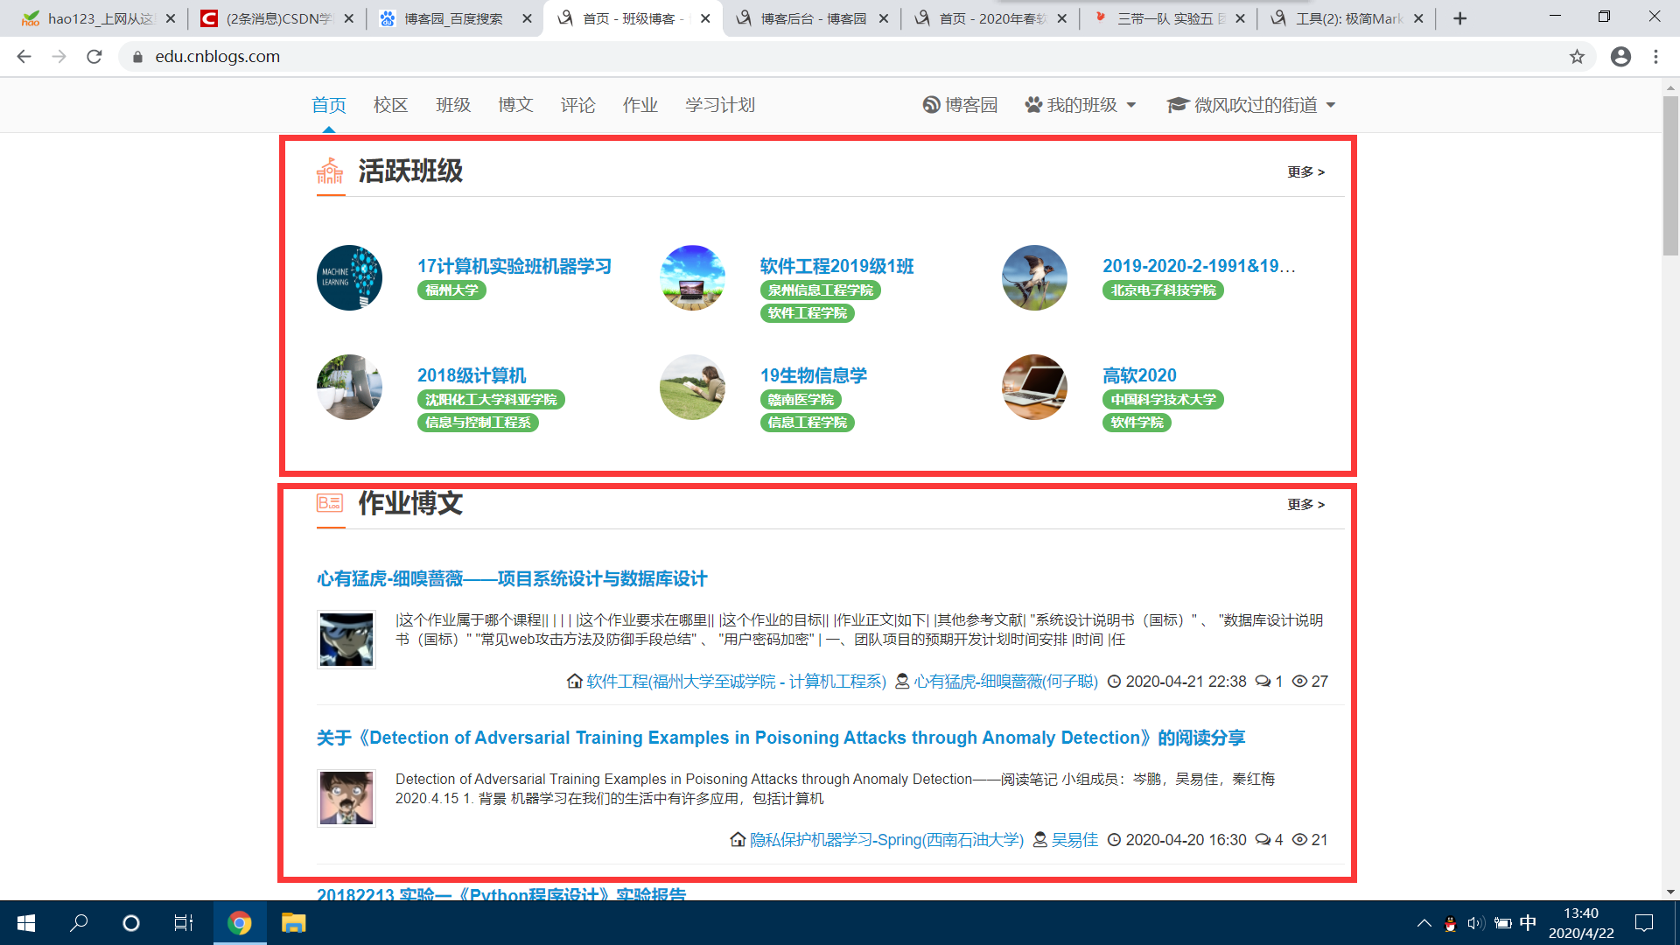1680x945 pixels.
Task: Open the 学习计划 navigation item
Action: (719, 105)
